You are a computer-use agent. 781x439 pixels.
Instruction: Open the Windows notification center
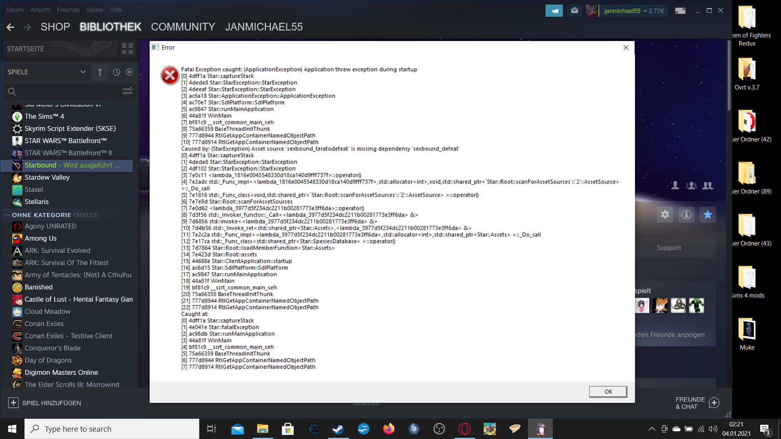click(765, 429)
